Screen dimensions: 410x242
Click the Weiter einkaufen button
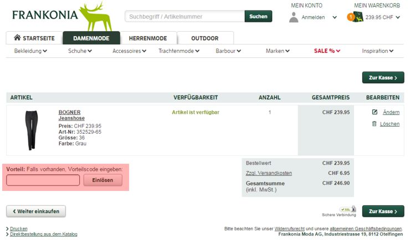36,211
